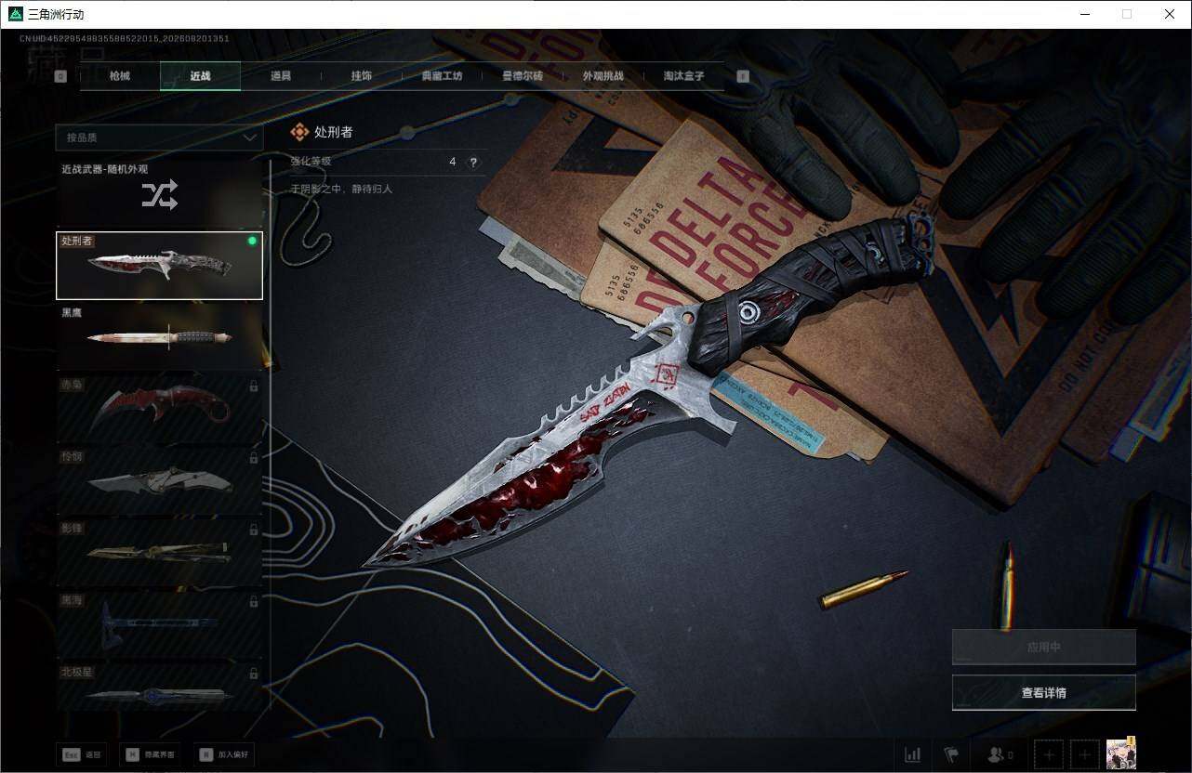Click the lock icon on 北极星
This screenshot has height=773, width=1192.
(254, 673)
